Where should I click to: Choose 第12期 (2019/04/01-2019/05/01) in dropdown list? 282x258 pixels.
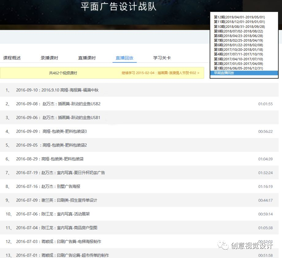(239, 17)
